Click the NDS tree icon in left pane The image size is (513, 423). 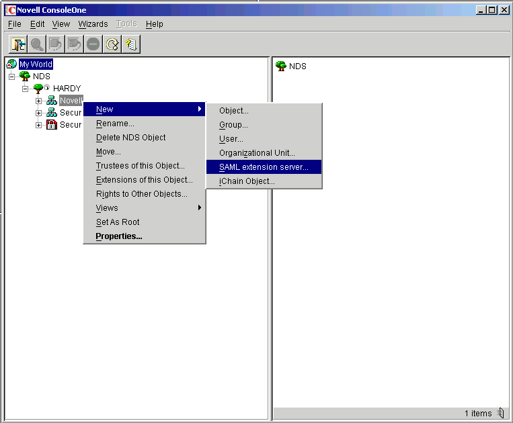click(x=25, y=76)
